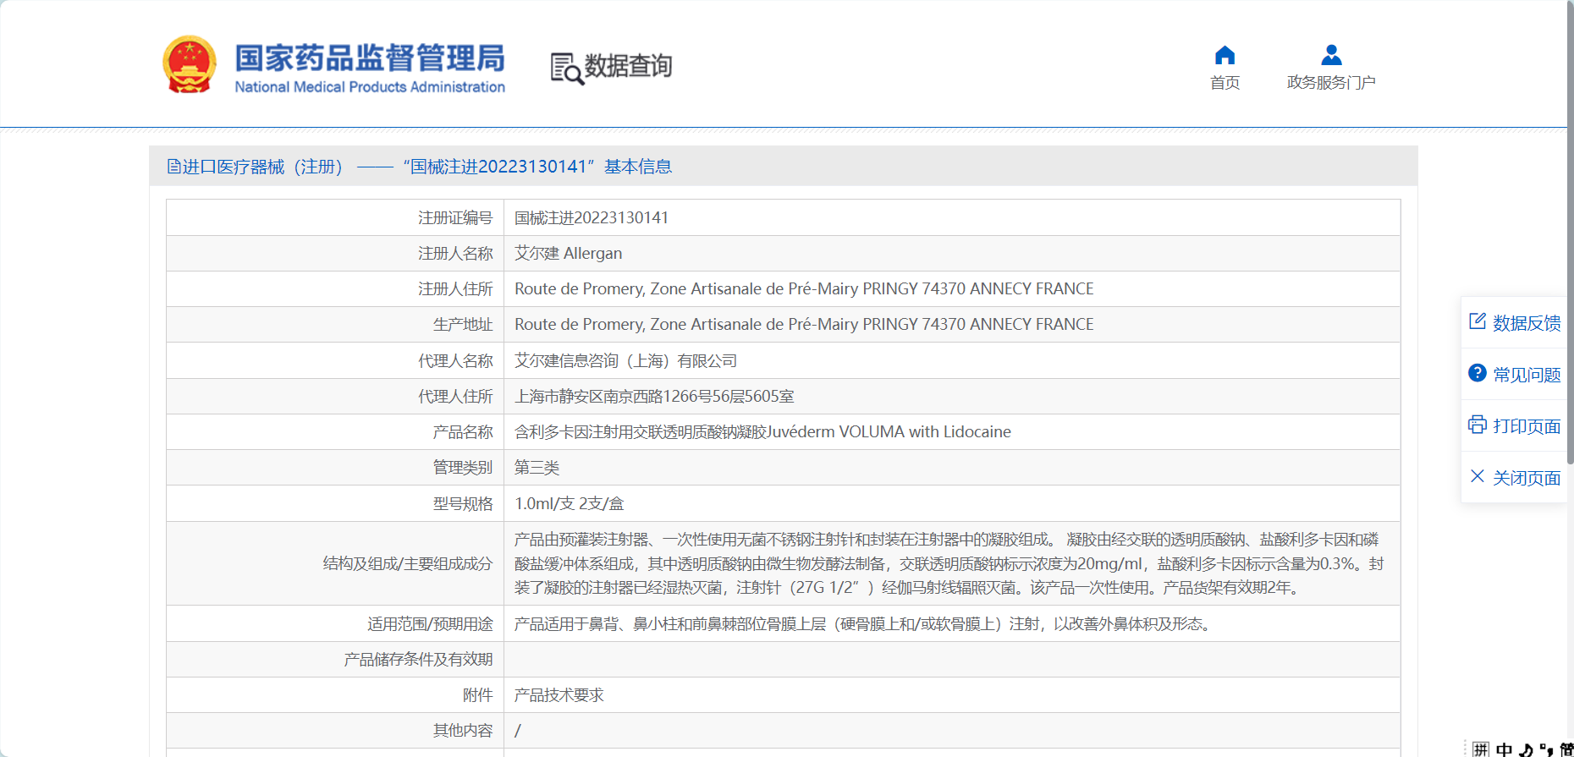Click the composition paragraph starting 产品由预灌装注射器
This screenshot has width=1574, height=757.
(949, 563)
